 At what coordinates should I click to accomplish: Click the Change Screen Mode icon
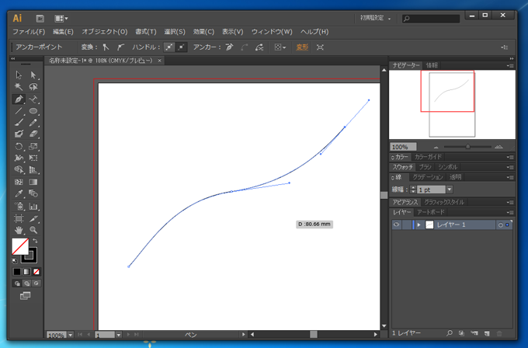point(26,296)
